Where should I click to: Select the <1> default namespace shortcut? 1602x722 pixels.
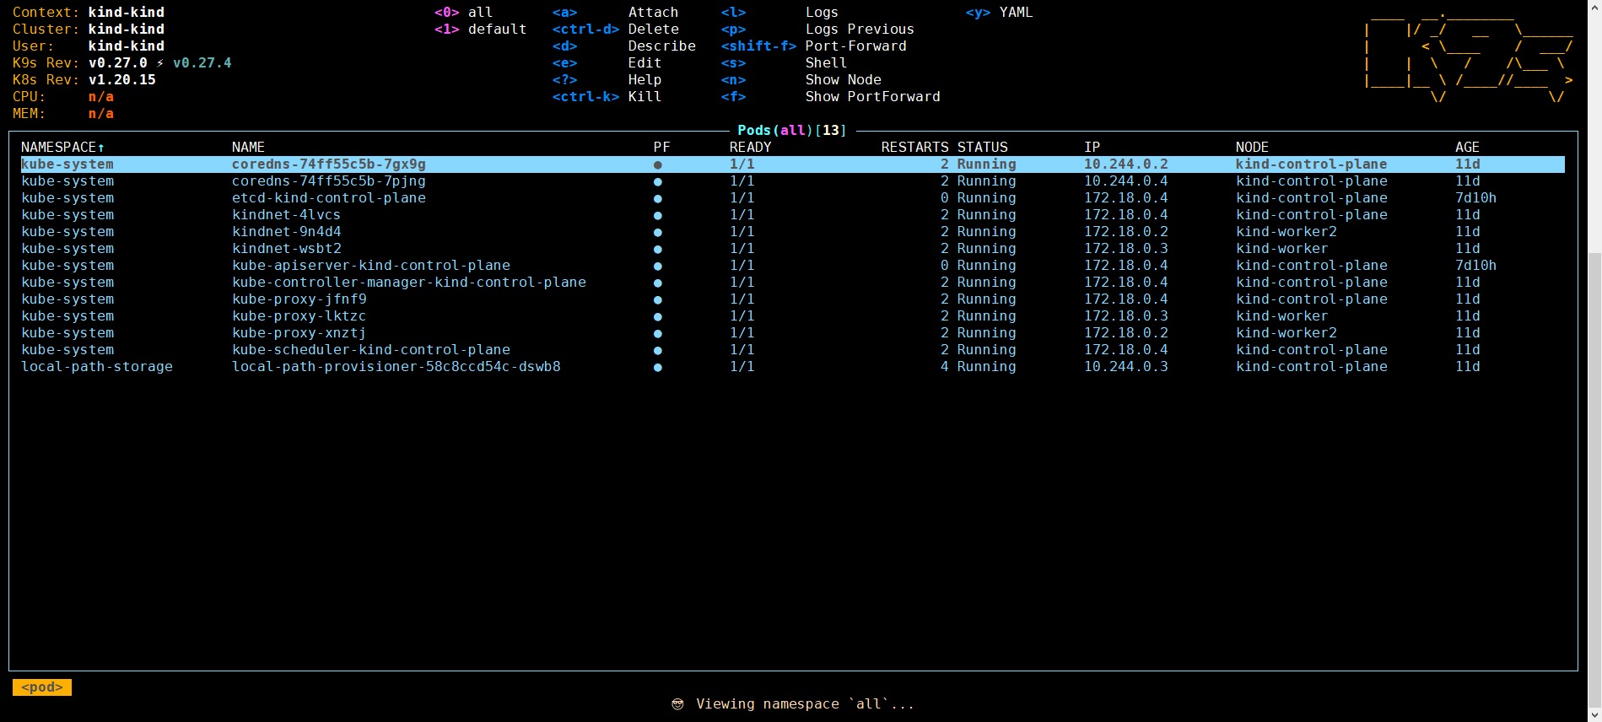[479, 30]
